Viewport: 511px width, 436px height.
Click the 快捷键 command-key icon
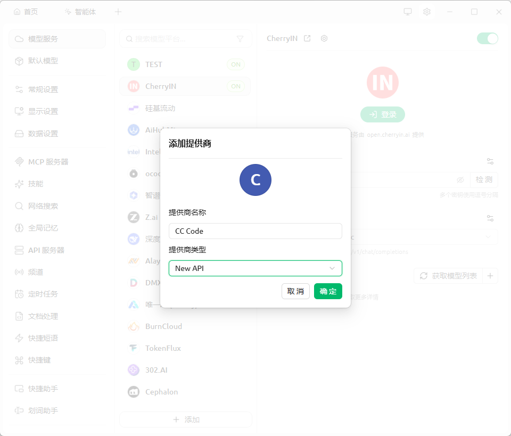(x=19, y=360)
